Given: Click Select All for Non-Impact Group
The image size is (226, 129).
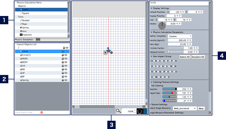Looking at the screenshot, I should pos(185,57).
